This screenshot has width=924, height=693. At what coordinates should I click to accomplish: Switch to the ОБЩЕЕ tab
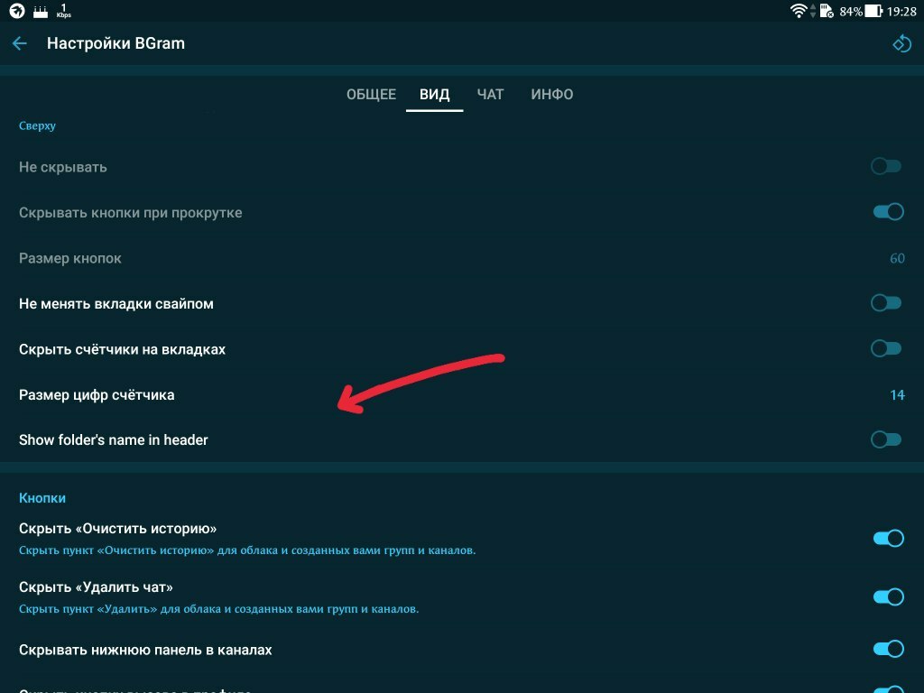click(371, 94)
